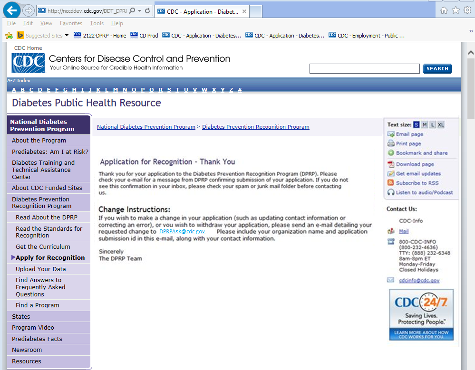Jump to # in A-Z Index
The height and width of the screenshot is (370, 475).
coord(240,90)
